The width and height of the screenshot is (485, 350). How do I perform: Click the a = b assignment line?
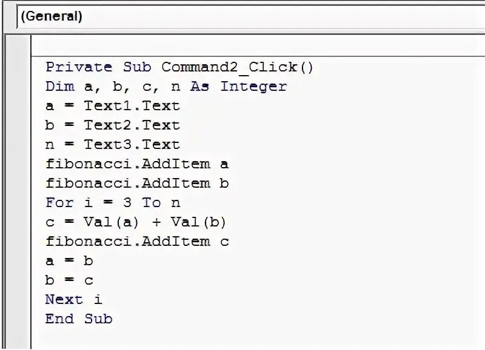pyautogui.click(x=69, y=261)
